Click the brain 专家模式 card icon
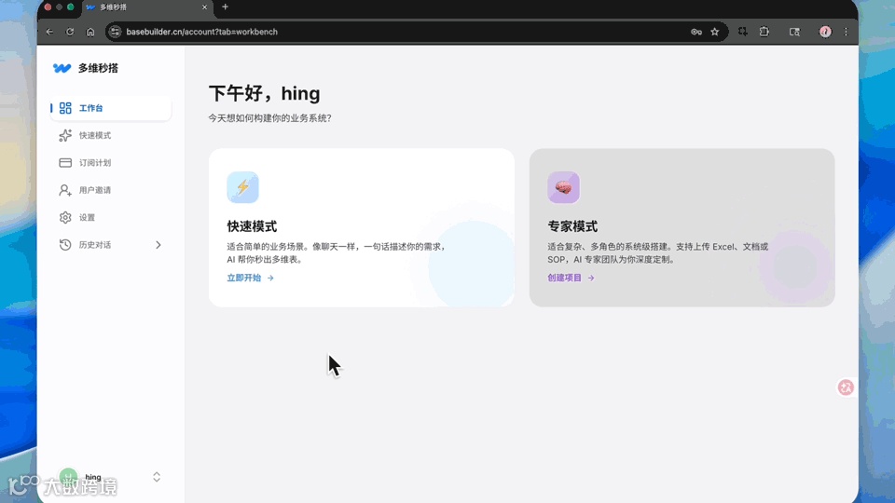The height and width of the screenshot is (503, 895). [x=563, y=187]
